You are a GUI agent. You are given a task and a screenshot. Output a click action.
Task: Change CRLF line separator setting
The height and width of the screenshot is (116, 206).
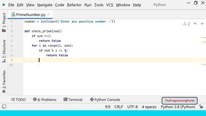tap(119, 107)
